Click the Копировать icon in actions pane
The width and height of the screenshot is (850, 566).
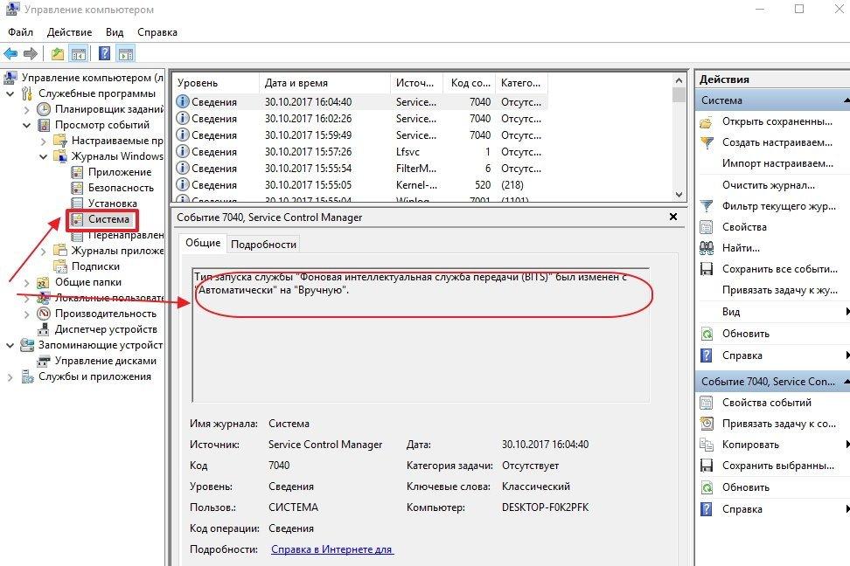[x=707, y=445]
